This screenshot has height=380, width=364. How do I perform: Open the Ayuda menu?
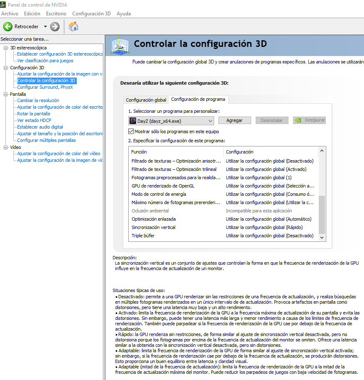point(124,14)
